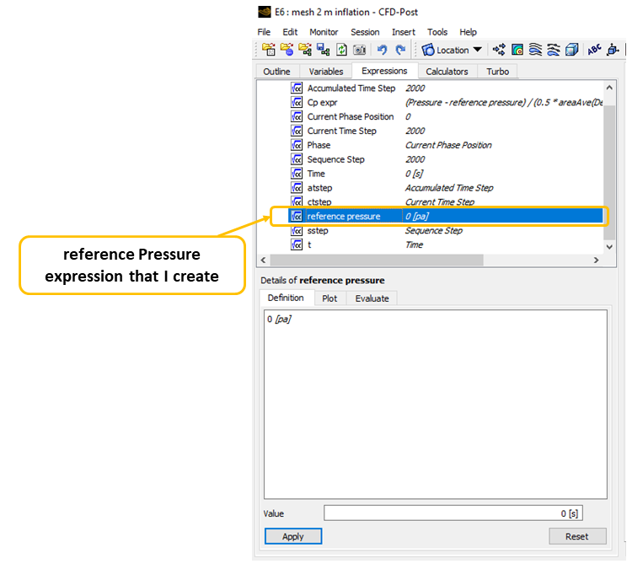
Task: Click the Particle Track wavy icon
Action: point(553,50)
